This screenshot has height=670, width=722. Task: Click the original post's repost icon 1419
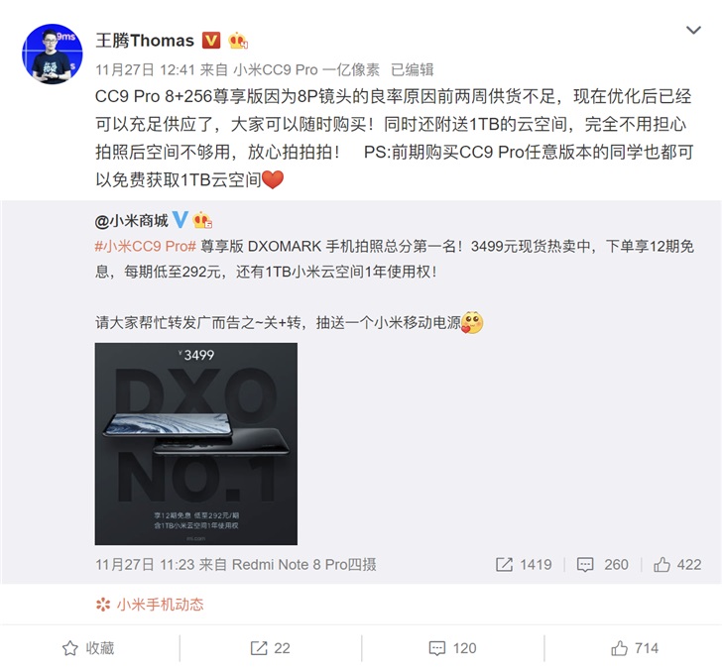tap(524, 564)
